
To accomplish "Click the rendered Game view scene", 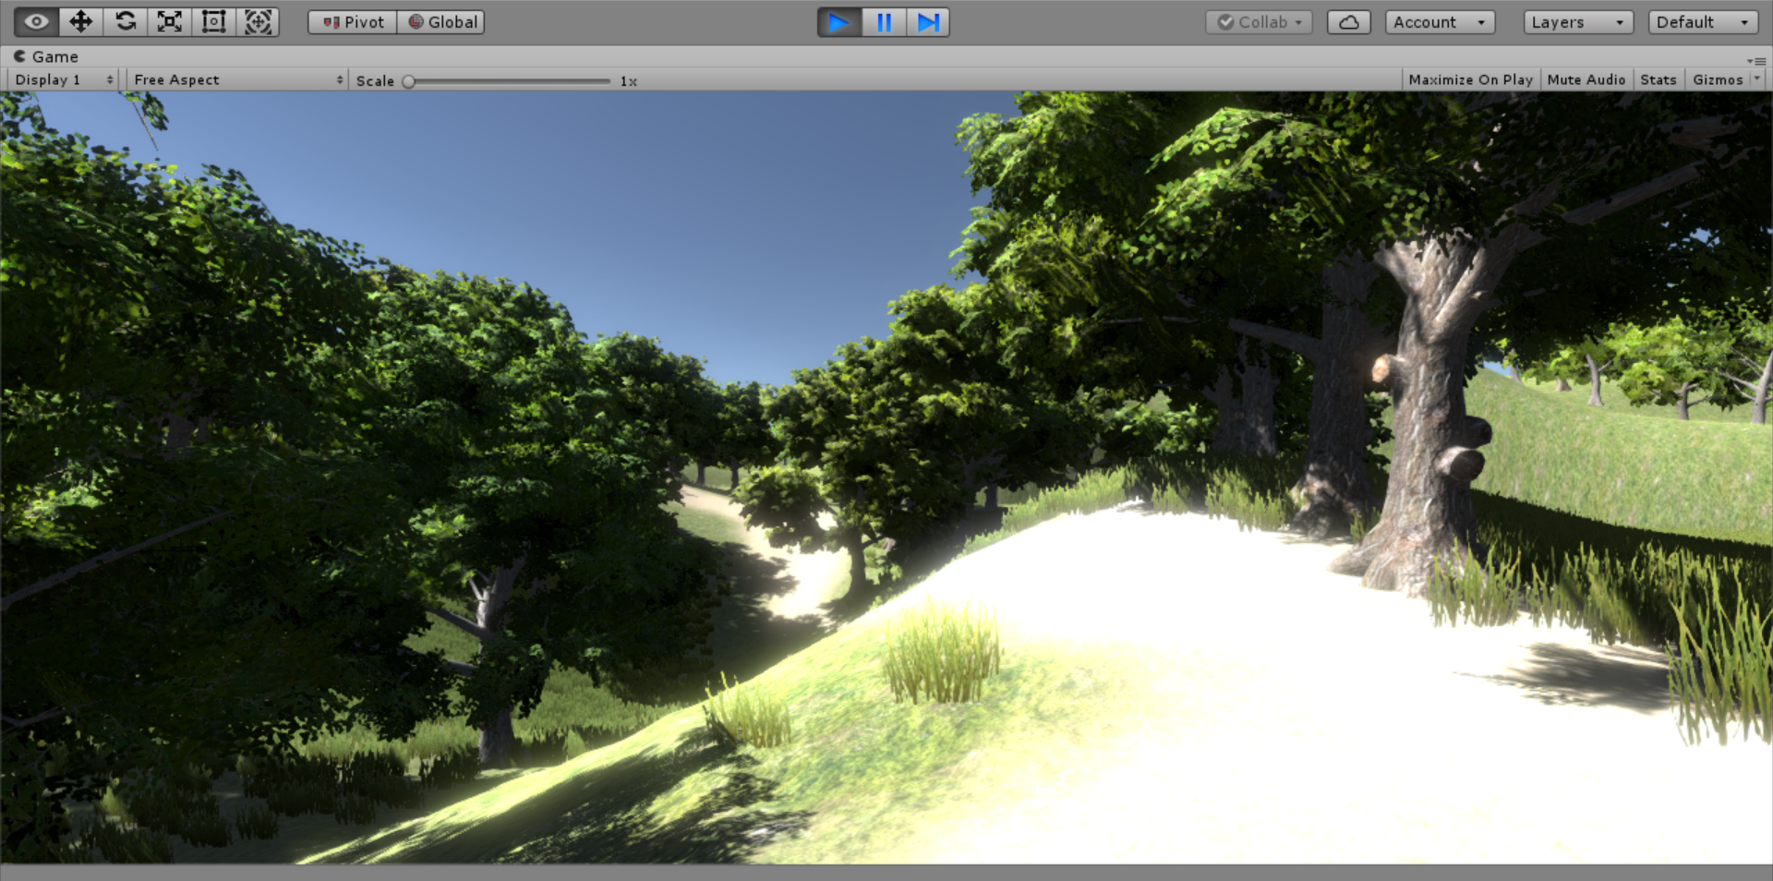I will click(x=886, y=477).
